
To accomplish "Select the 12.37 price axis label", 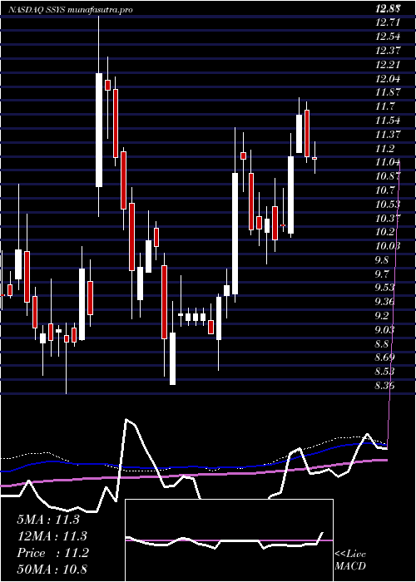I will [x=388, y=51].
